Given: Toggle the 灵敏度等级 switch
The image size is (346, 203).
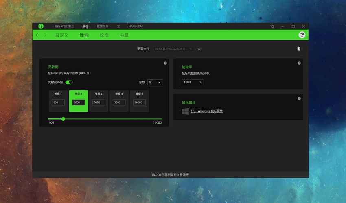Looking at the screenshot, I should [x=69, y=82].
